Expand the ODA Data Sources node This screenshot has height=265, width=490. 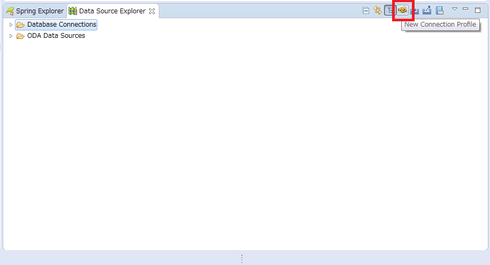click(x=11, y=36)
